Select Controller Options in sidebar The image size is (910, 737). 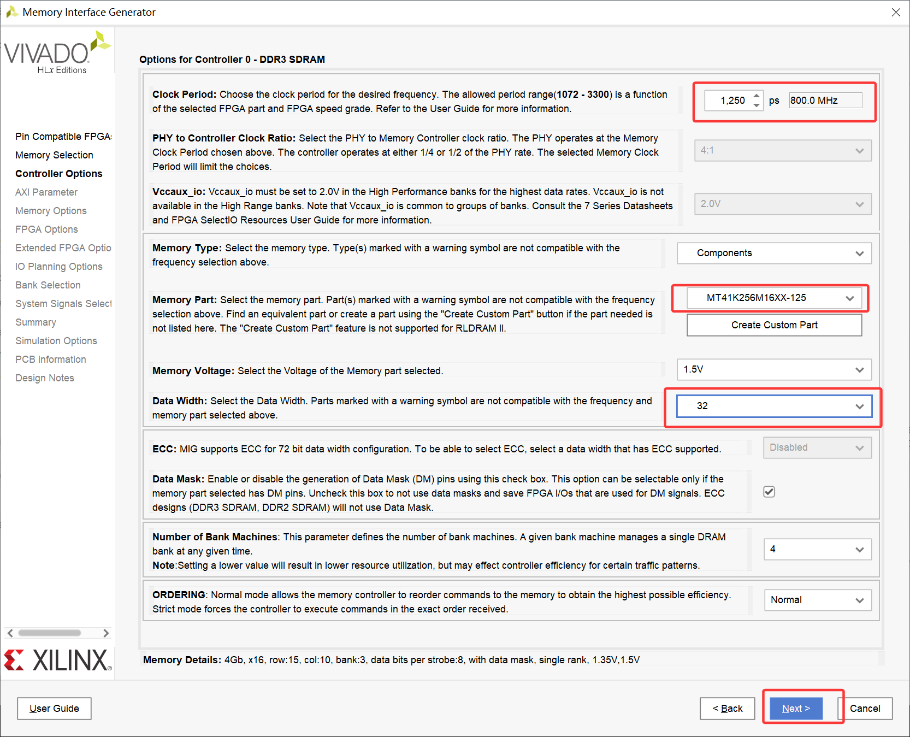(59, 174)
